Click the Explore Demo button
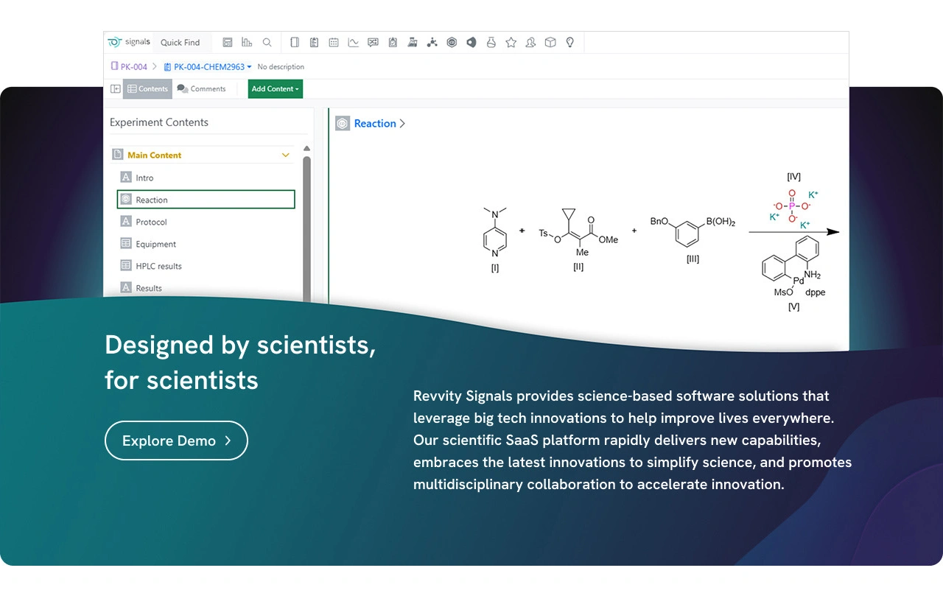 click(176, 441)
